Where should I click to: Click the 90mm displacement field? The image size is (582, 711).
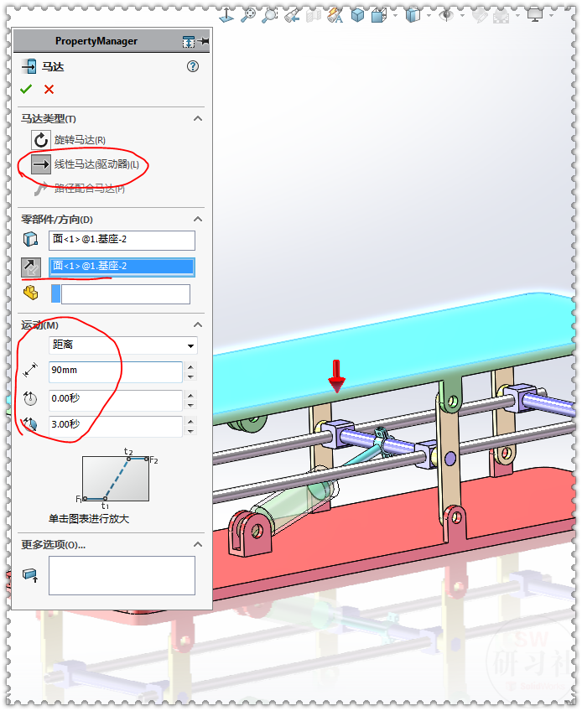click(x=116, y=371)
